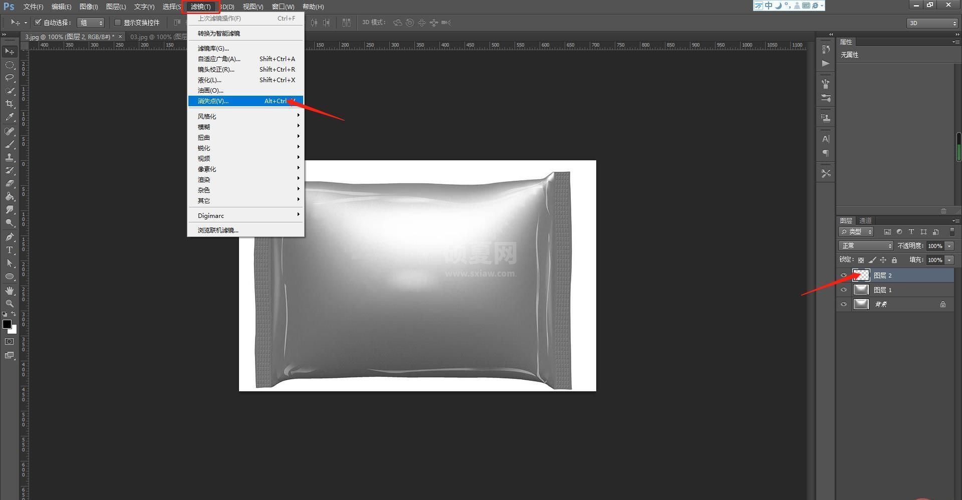Image resolution: width=962 pixels, height=500 pixels.
Task: Open the auto-select 组 dropdown
Action: click(91, 23)
